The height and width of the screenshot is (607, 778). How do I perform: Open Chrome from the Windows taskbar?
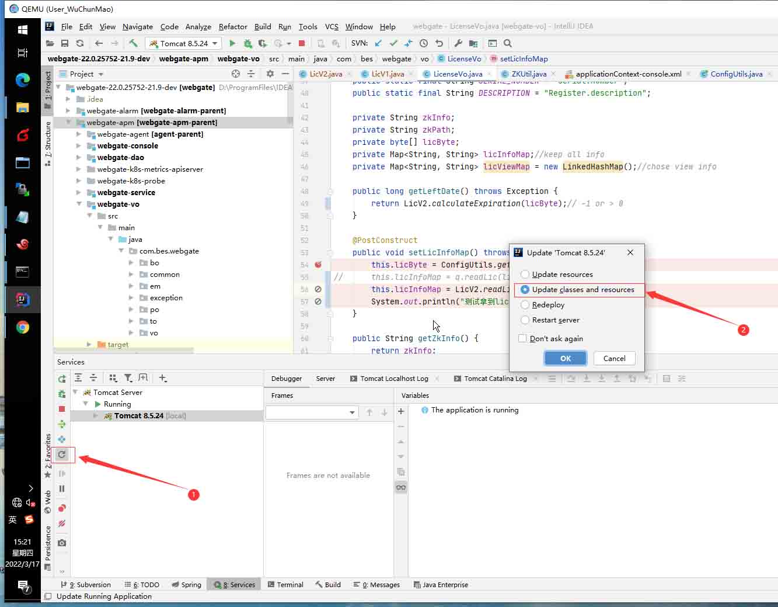(23, 327)
